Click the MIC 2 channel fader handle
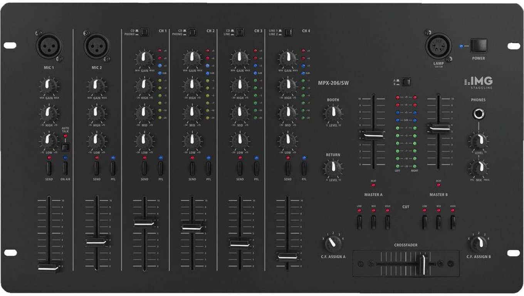The image size is (524, 296). [97, 241]
